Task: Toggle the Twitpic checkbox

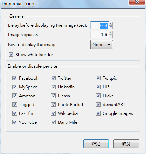Action: [x=98, y=78]
